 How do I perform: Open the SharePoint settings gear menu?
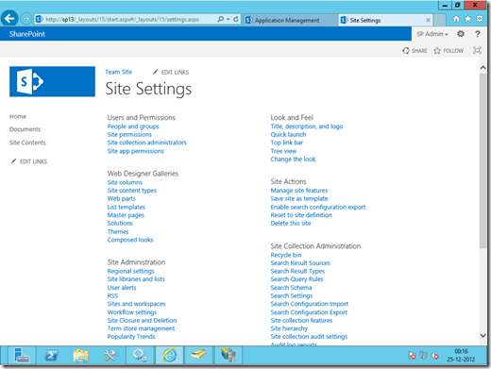point(461,34)
